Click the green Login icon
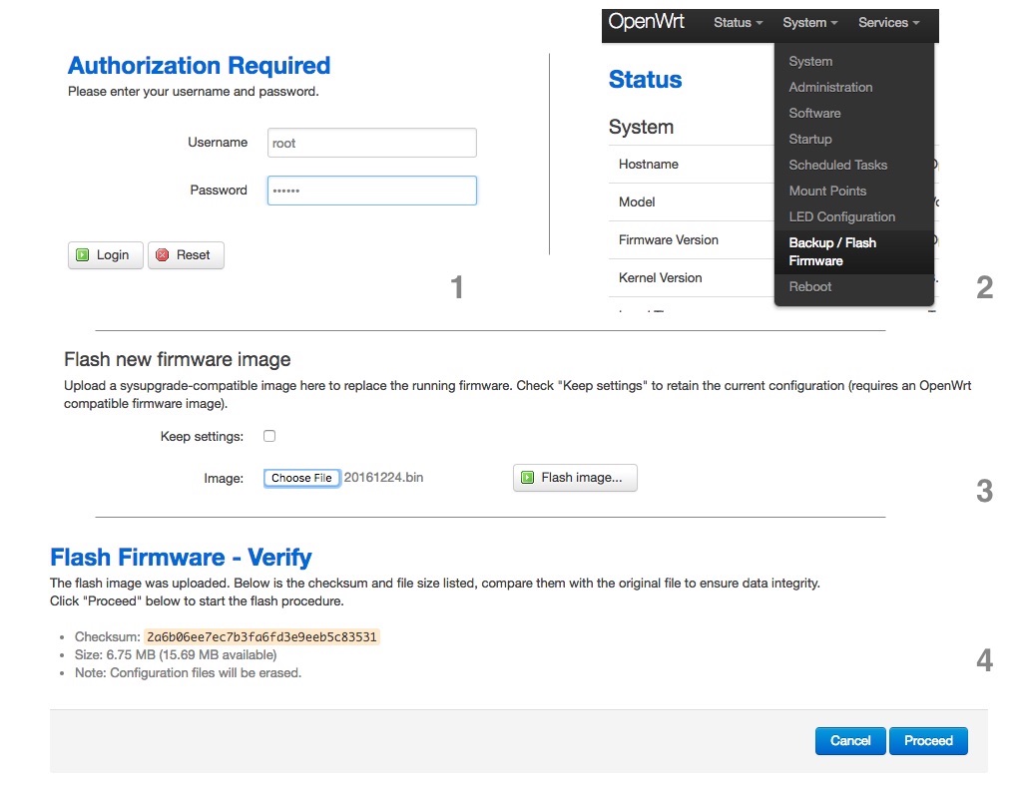This screenshot has height=790, width=1020. point(83,255)
